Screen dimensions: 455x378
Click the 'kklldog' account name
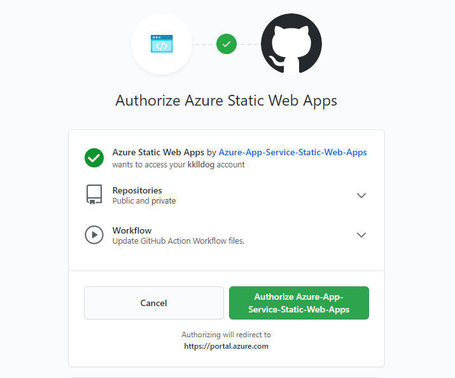pos(201,164)
